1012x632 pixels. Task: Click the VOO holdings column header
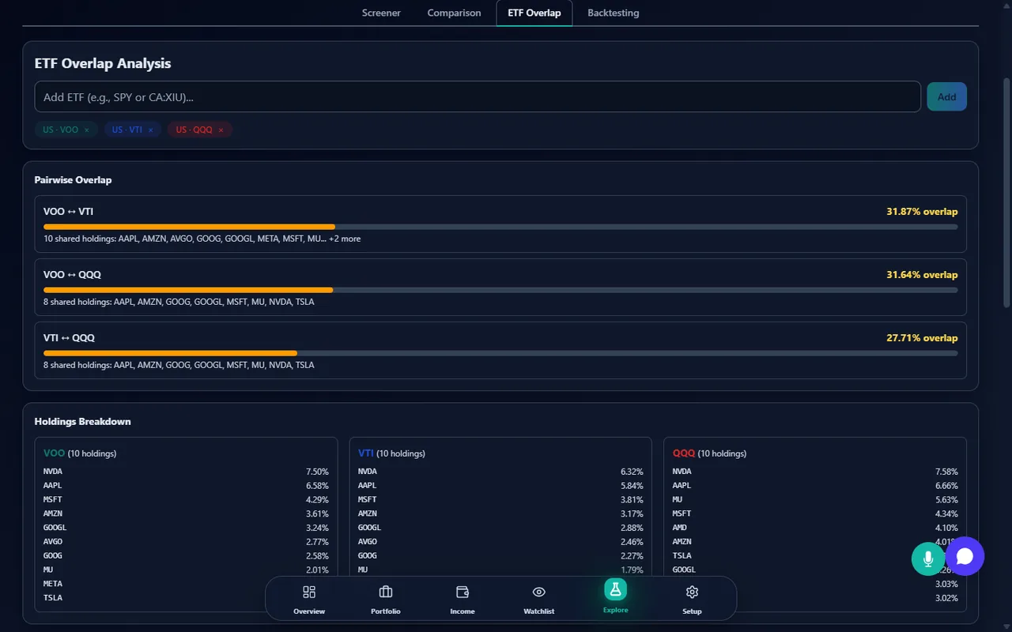pyautogui.click(x=80, y=453)
